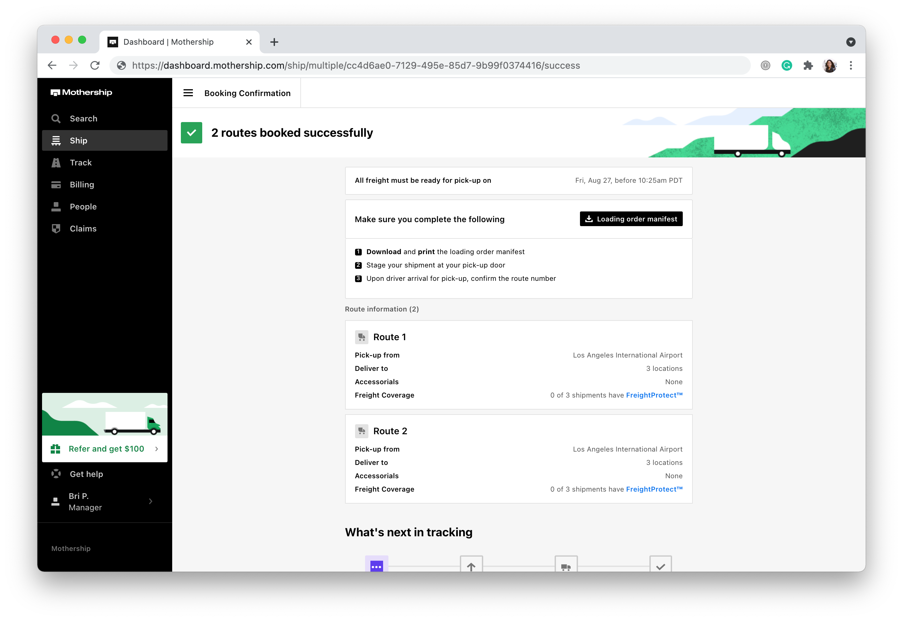Open FreightProtect link in Route 1
This screenshot has height=621, width=903.
[x=654, y=395]
